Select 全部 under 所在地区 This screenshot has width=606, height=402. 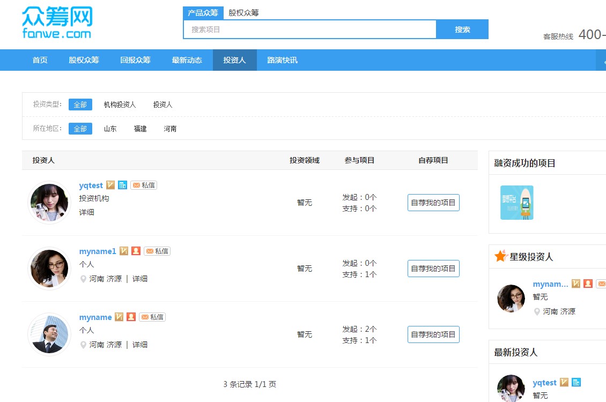coord(80,129)
